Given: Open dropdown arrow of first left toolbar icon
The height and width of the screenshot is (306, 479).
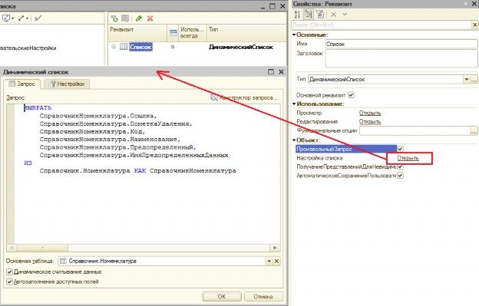Looking at the screenshot, I should pos(12,18).
